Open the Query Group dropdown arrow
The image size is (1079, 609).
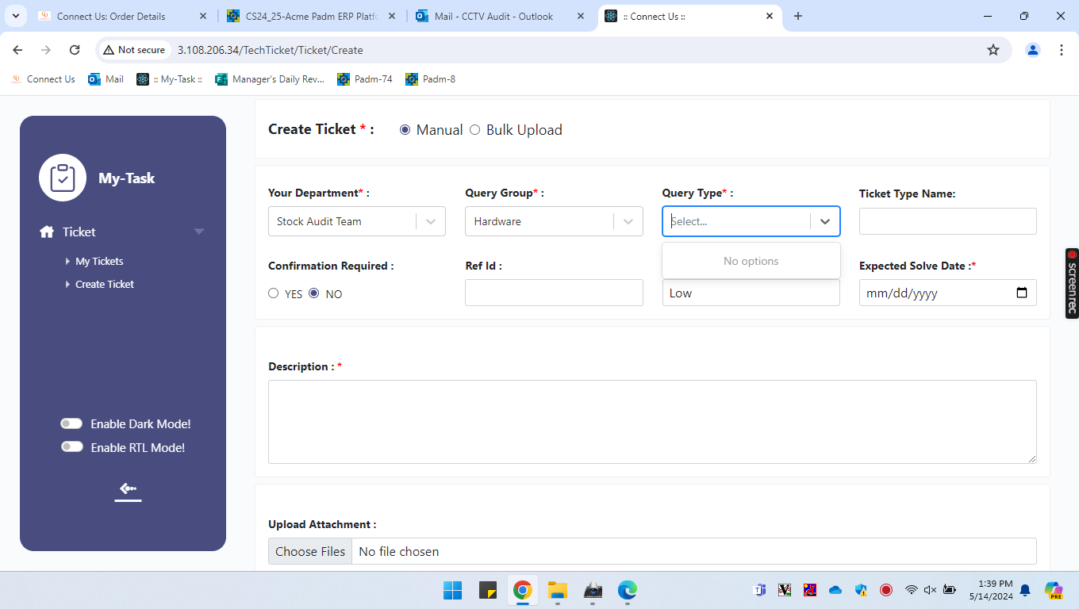pyautogui.click(x=628, y=221)
